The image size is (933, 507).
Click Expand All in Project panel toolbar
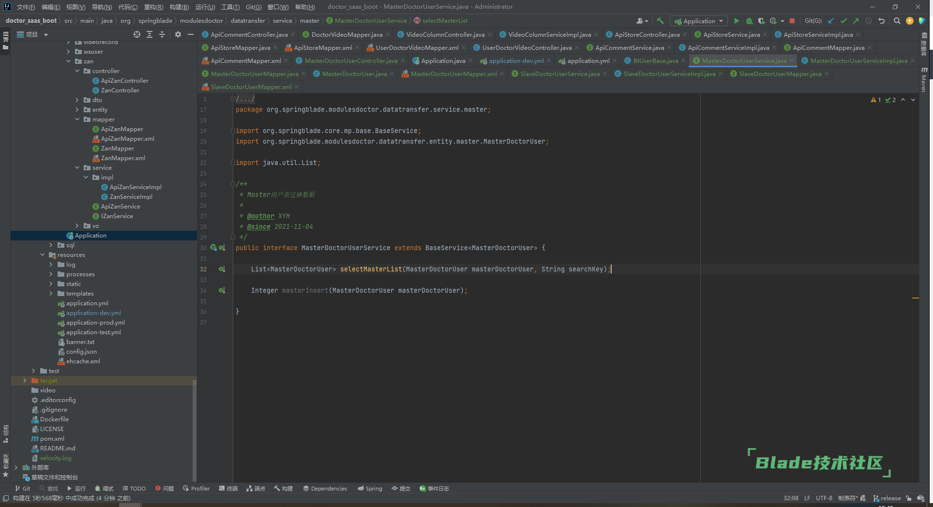click(x=150, y=34)
